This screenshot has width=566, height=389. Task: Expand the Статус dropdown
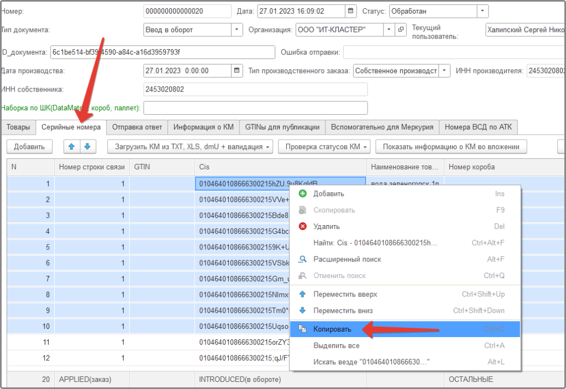pos(483,11)
